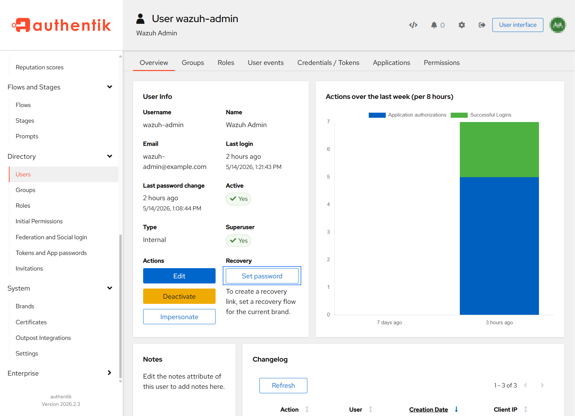Click the Impersonate button
This screenshot has height=416, width=575.
[179, 317]
